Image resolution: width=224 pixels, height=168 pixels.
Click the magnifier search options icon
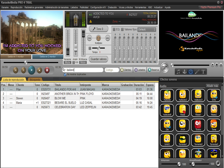[x=64, y=70]
